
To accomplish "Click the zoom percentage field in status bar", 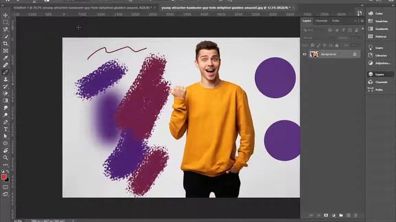I will (x=18, y=221).
